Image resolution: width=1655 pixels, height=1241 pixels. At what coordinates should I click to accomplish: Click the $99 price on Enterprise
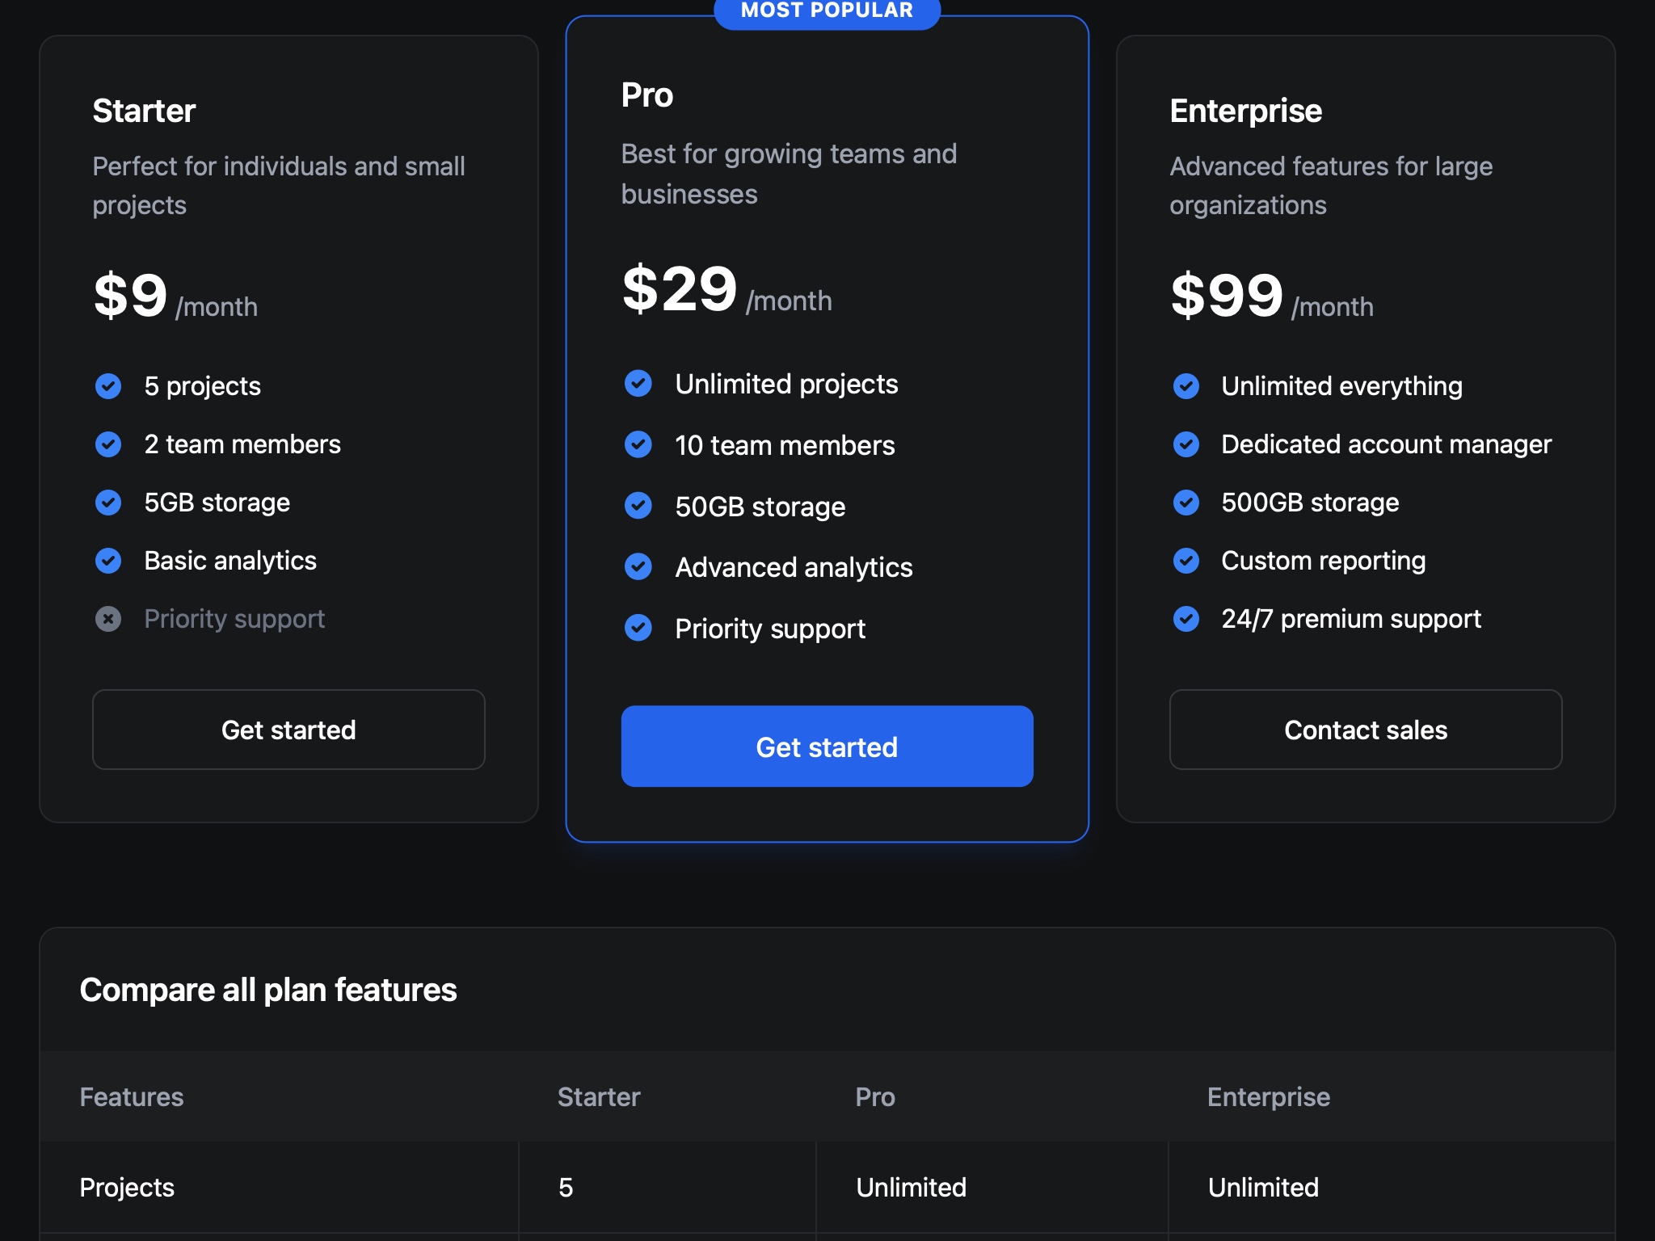click(x=1227, y=295)
